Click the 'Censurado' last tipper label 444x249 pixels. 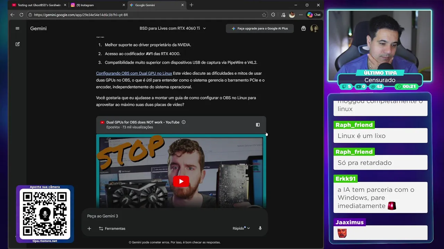(380, 80)
